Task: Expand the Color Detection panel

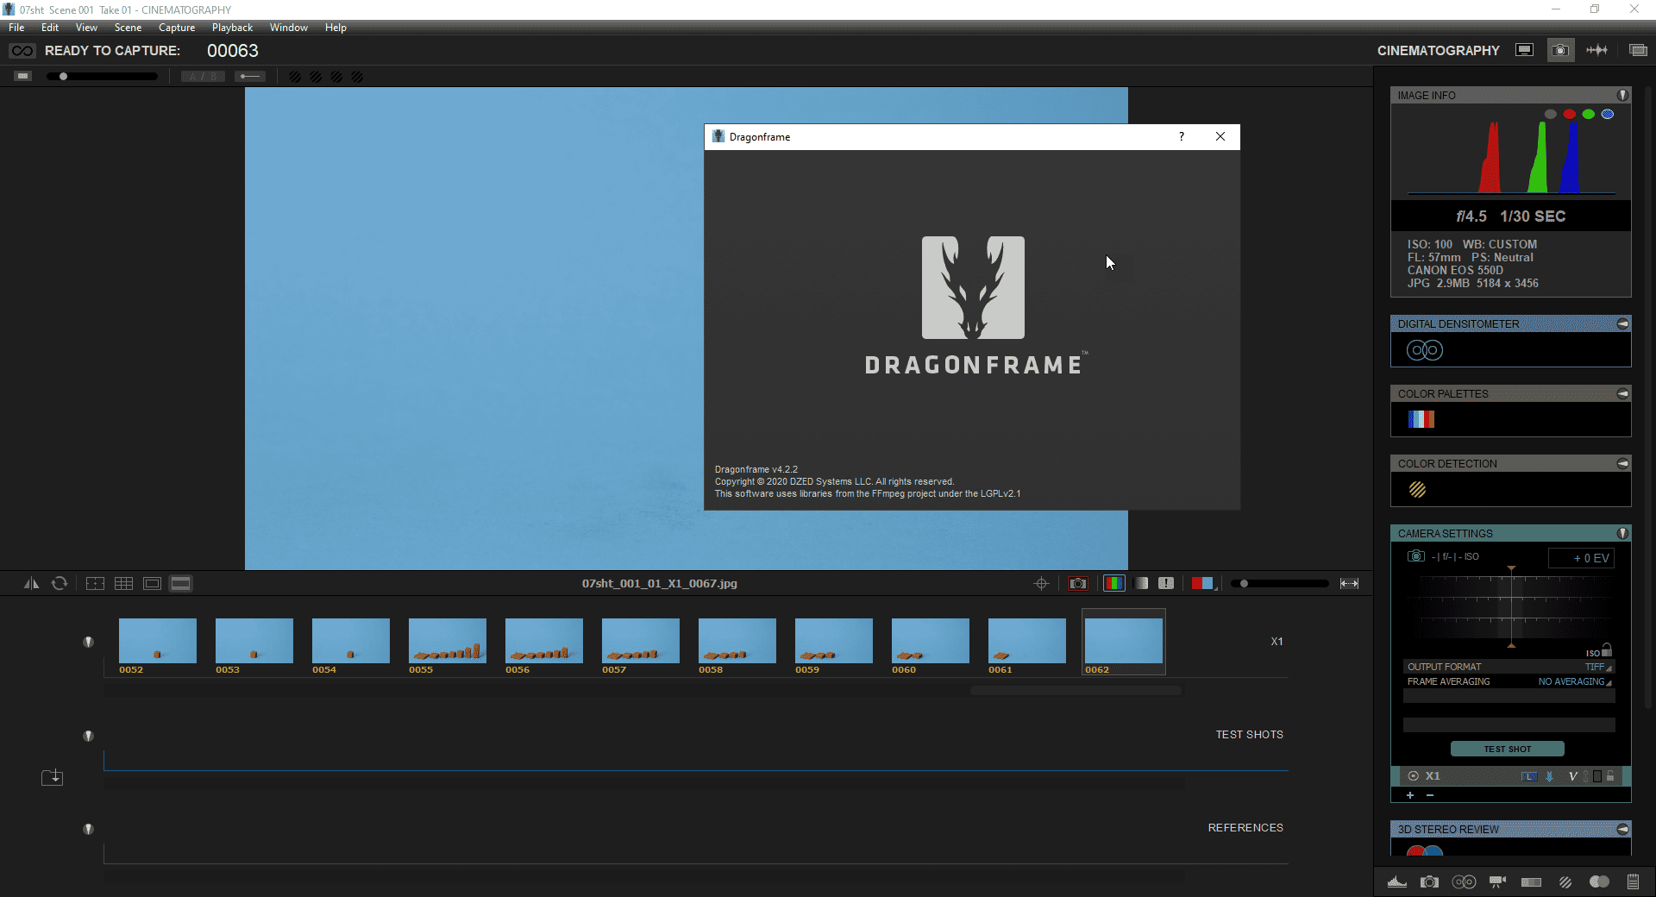Action: 1622,463
